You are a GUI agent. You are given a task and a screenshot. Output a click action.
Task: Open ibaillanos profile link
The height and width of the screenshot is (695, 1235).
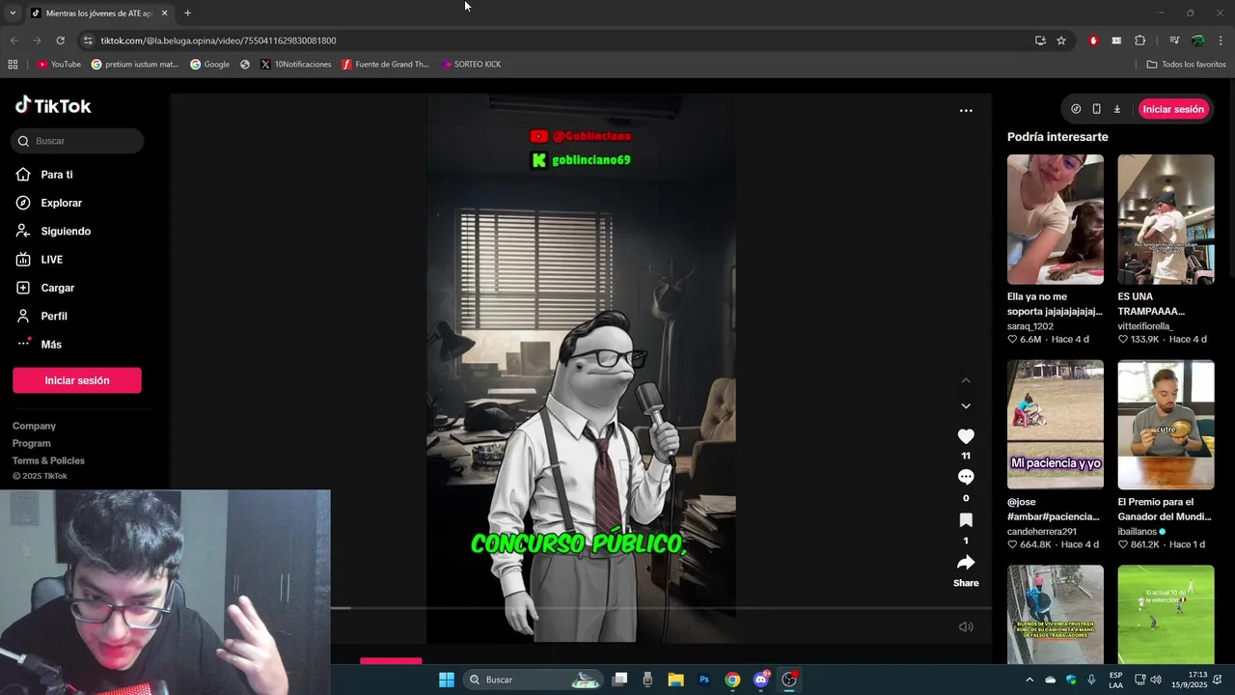(1138, 532)
